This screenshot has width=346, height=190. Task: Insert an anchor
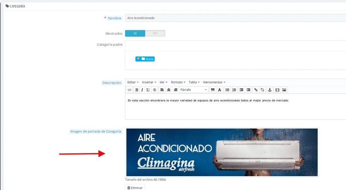click(270, 90)
